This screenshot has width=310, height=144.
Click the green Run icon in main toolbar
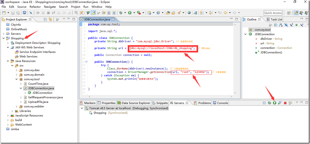click(130, 13)
